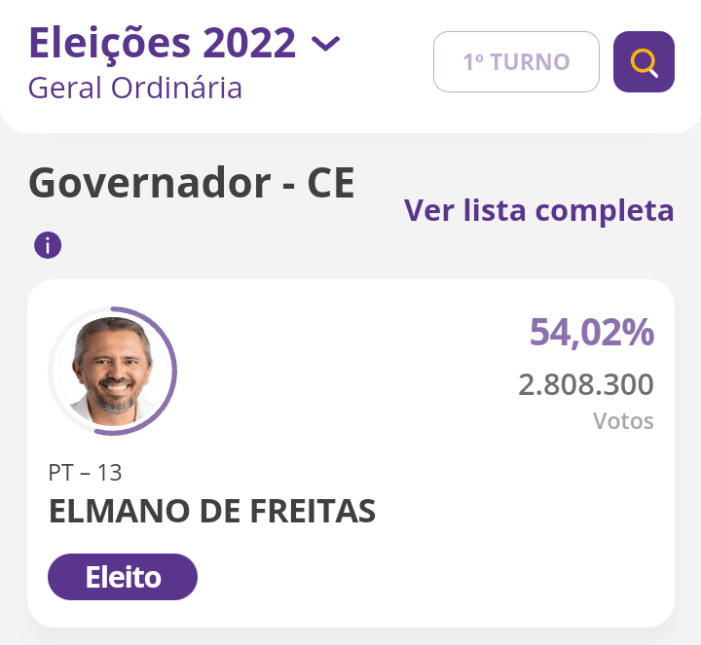
Task: Click the Votos label
Action: pos(623,421)
